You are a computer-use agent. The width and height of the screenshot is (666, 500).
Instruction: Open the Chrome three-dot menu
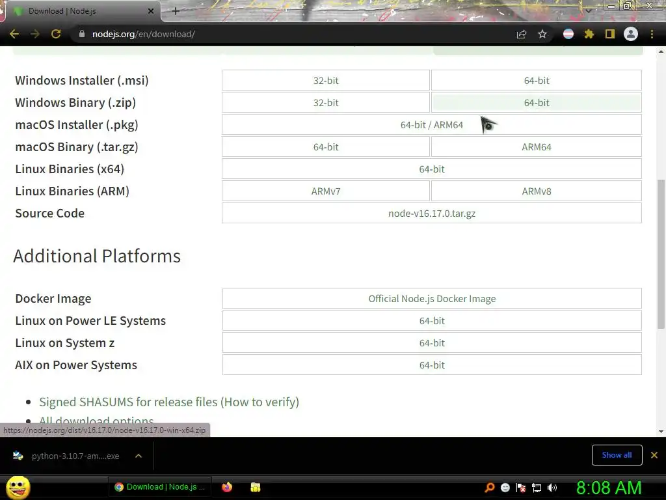(652, 34)
